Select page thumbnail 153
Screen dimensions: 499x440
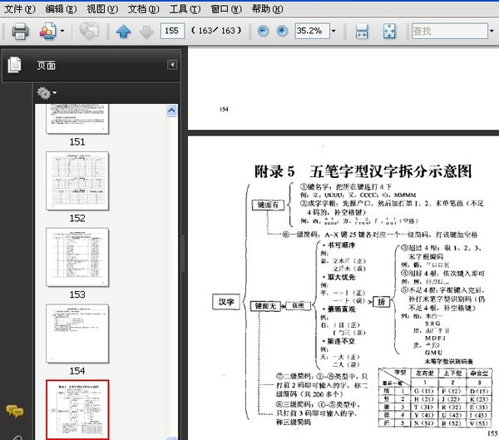coord(77,257)
